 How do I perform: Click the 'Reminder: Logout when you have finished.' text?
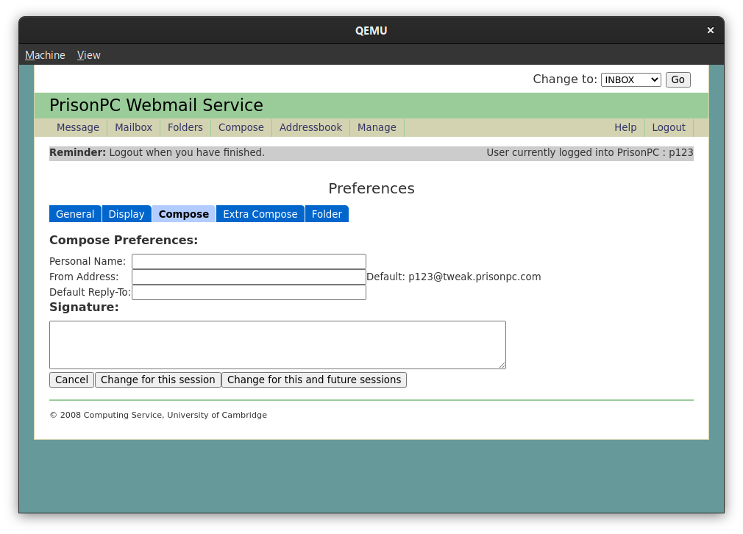coord(157,152)
